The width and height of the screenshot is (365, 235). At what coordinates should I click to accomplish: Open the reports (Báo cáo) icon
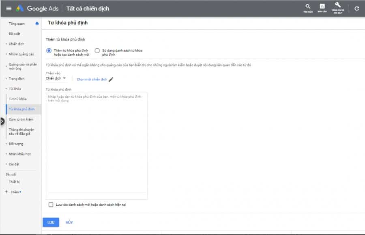click(x=322, y=7)
